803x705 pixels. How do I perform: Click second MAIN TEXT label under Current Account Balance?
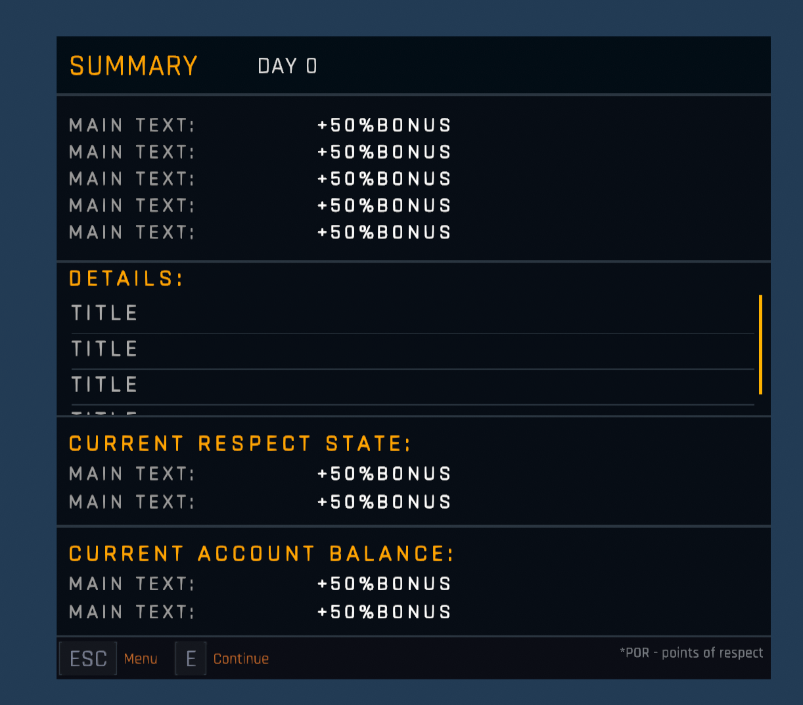click(131, 612)
